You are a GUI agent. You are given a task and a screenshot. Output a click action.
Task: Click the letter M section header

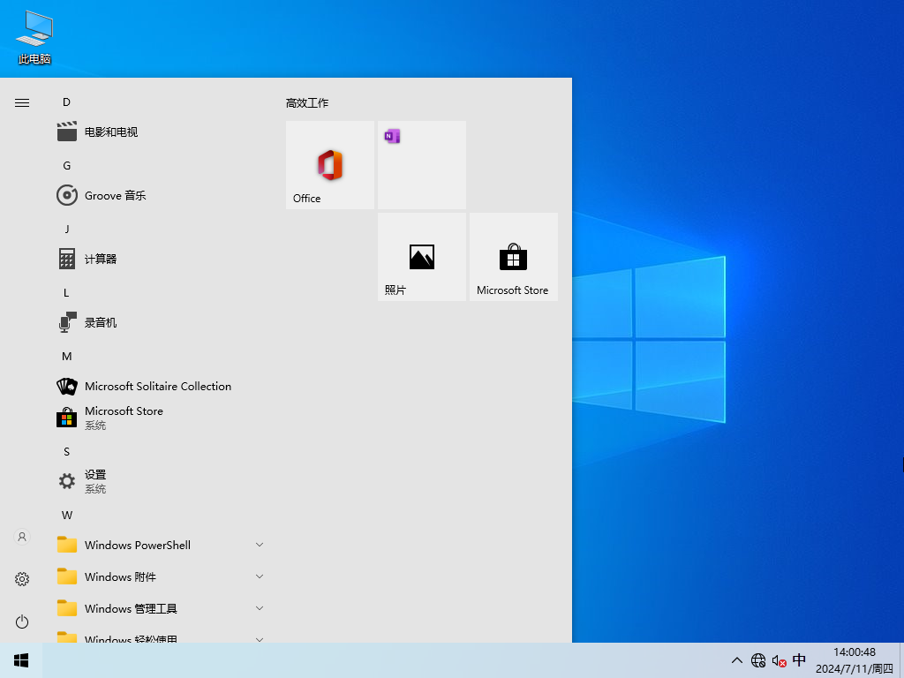coord(66,356)
